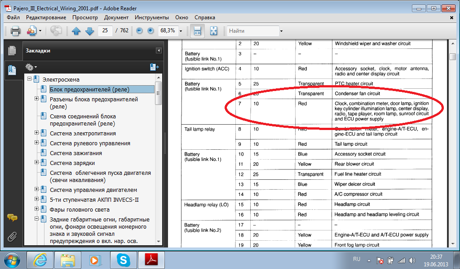The width and height of the screenshot is (460, 269).
Task: Collapse the Электросхема root bookmark
Action: [30, 79]
